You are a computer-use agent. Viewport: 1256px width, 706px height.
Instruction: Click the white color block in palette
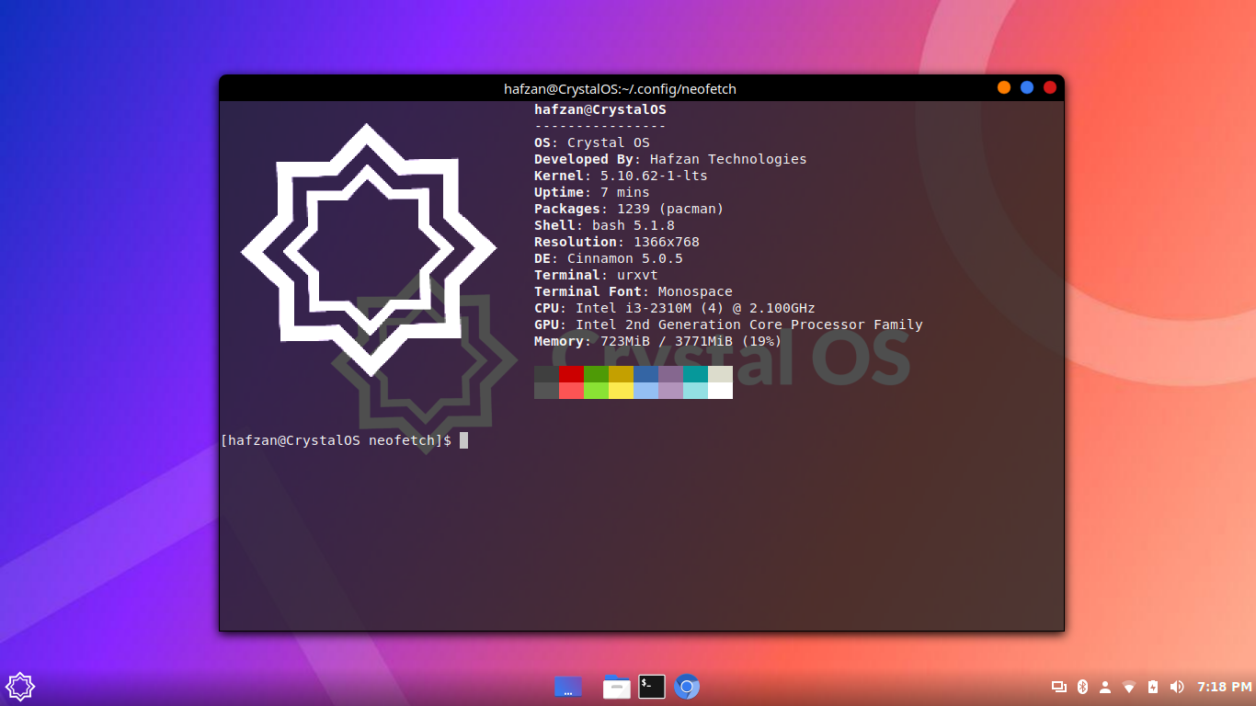click(720, 391)
